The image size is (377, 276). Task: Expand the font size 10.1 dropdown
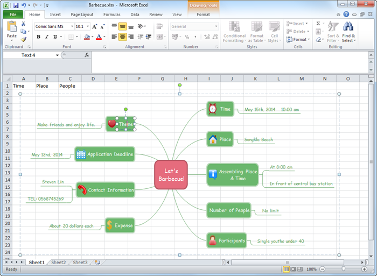click(x=87, y=26)
